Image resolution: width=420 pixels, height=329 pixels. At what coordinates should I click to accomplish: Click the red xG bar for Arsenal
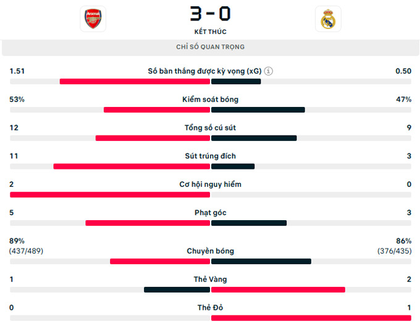[x=135, y=82]
